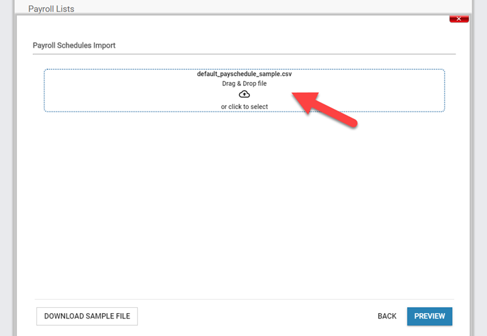
Task: Download the sample file
Action: point(87,316)
